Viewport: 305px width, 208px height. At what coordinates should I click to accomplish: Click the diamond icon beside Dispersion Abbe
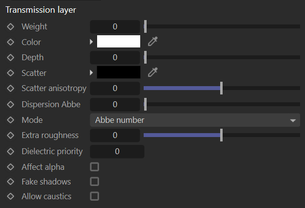coord(10,104)
